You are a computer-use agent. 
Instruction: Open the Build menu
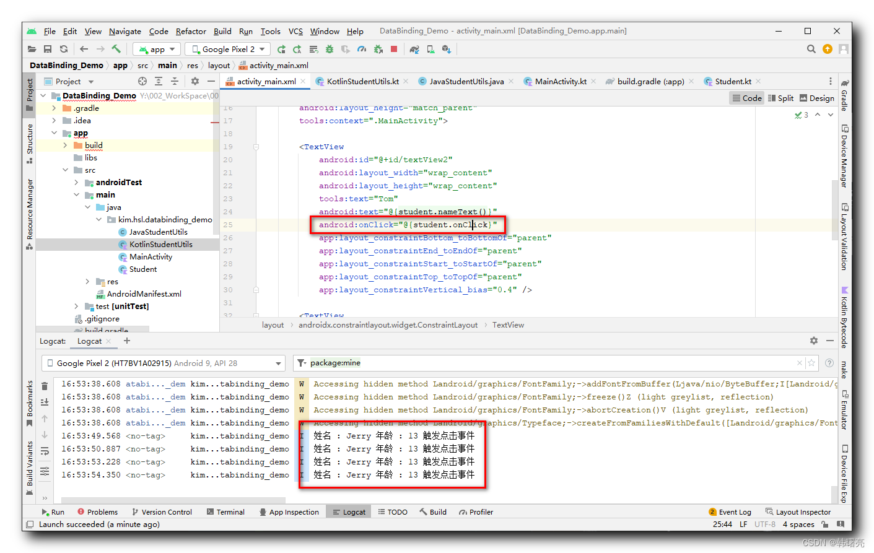coord(222,31)
